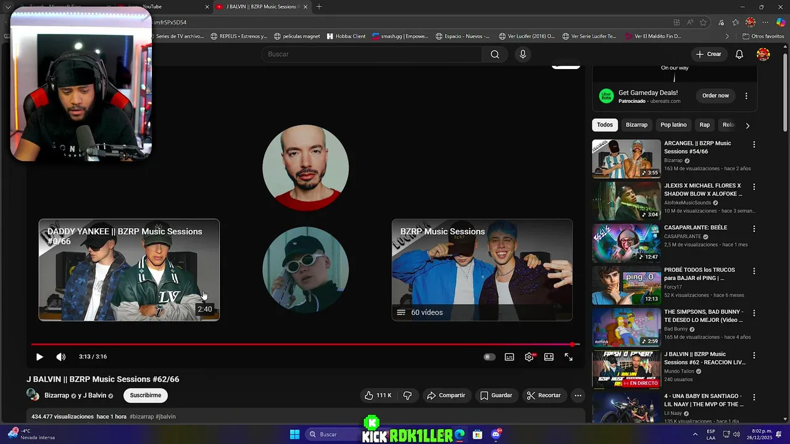Screen dimensions: 790x444
Task: Click the Recortar clip button
Action: click(x=544, y=395)
